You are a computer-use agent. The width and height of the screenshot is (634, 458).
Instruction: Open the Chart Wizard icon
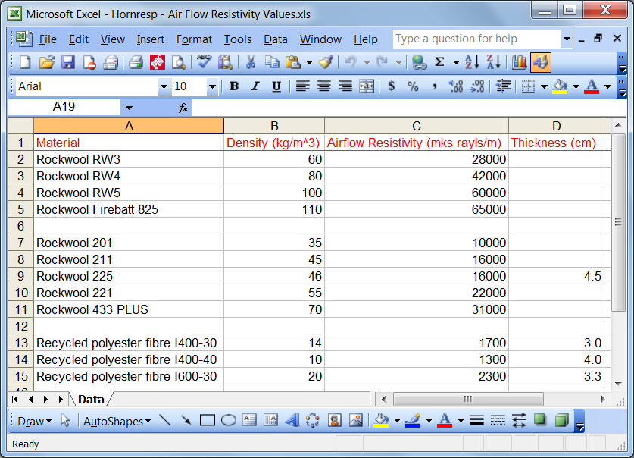(x=519, y=62)
